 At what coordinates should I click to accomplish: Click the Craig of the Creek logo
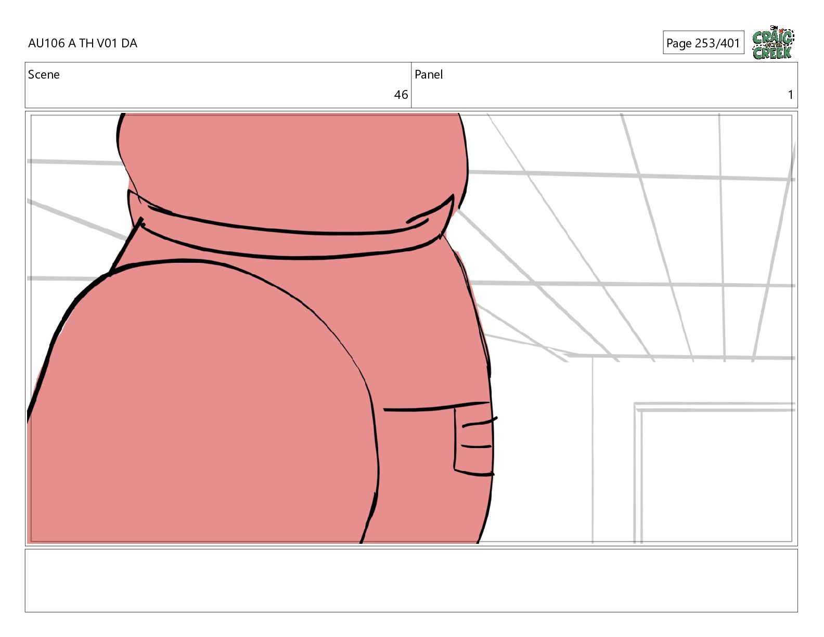pyautogui.click(x=773, y=42)
